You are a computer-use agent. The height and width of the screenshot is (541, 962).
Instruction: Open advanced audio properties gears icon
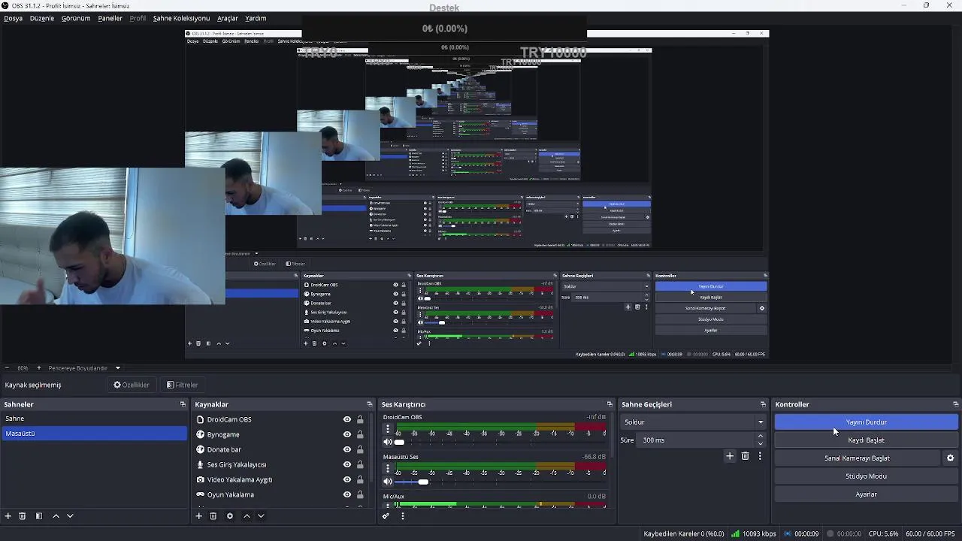pos(386,516)
